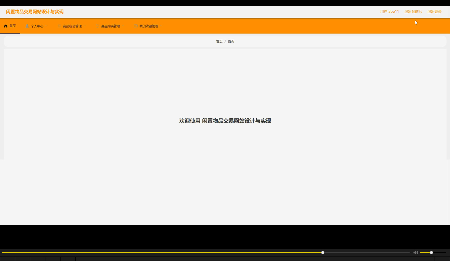This screenshot has height=261, width=450.
Task: Click the home icon beside 首页
Action: coord(6,26)
